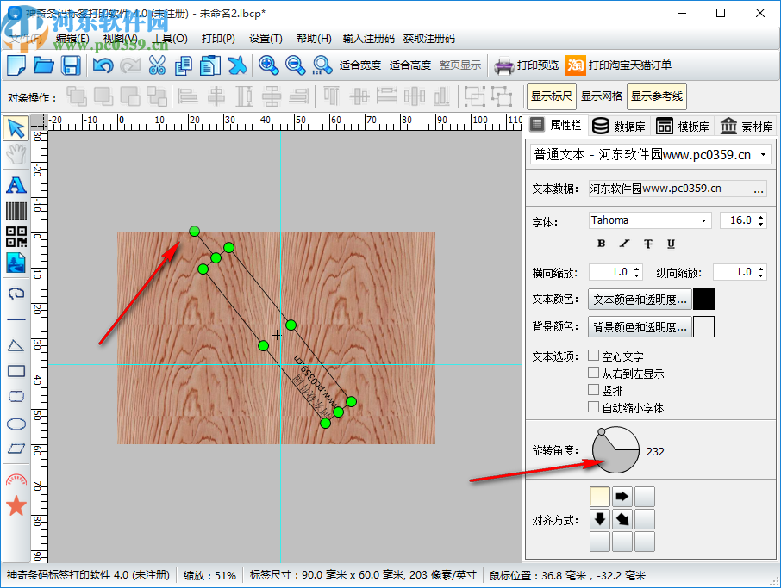Click the black text color swatch
Viewport: 781px width, 588px height.
[x=704, y=300]
